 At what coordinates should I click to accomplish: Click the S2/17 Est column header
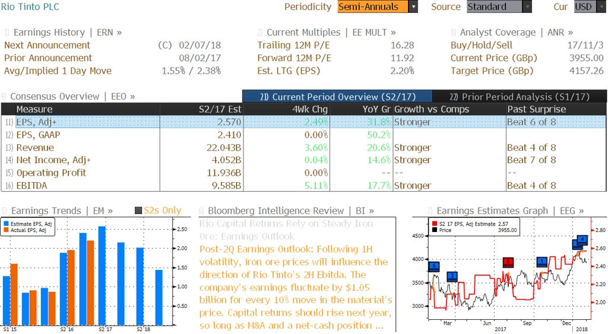pos(202,109)
